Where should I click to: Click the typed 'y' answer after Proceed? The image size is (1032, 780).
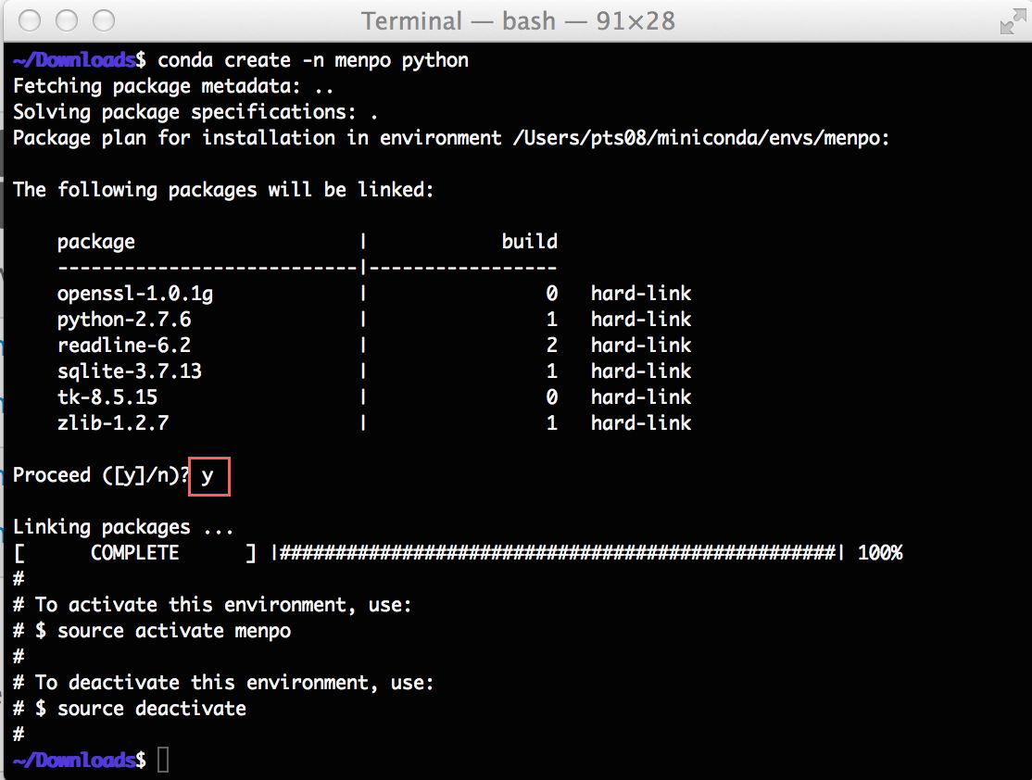(208, 476)
